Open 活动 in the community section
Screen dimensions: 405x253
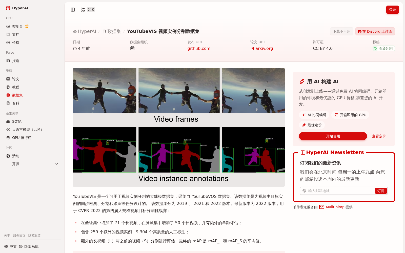[32, 156]
